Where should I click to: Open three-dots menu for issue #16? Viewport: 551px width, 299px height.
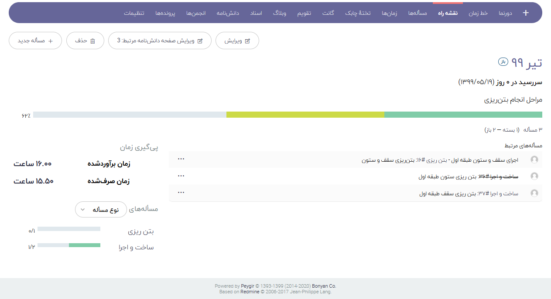click(181, 159)
